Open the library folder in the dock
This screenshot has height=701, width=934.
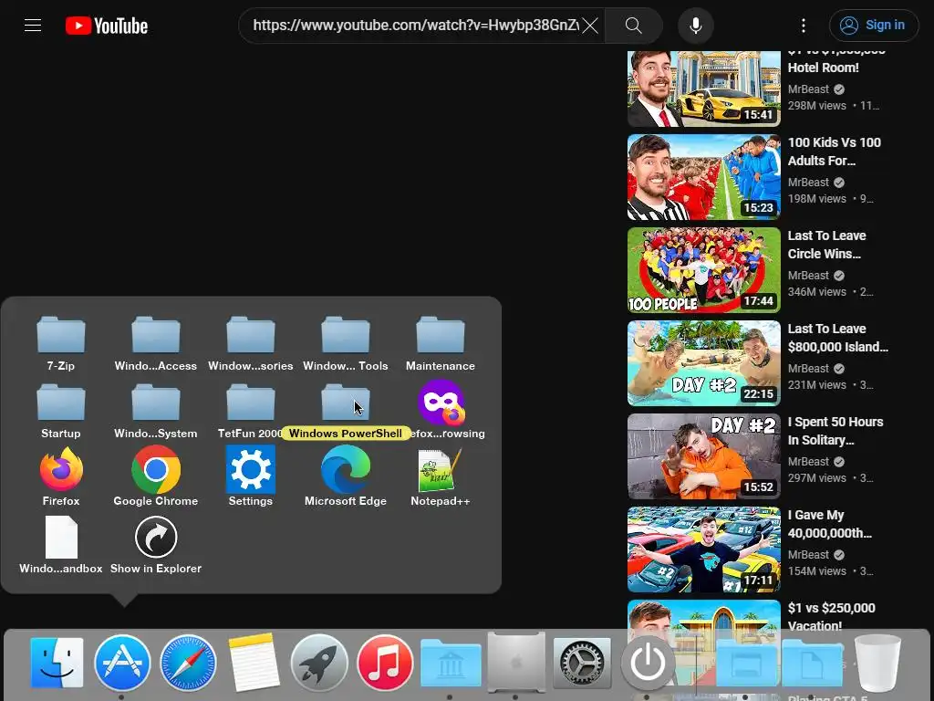tap(451, 663)
